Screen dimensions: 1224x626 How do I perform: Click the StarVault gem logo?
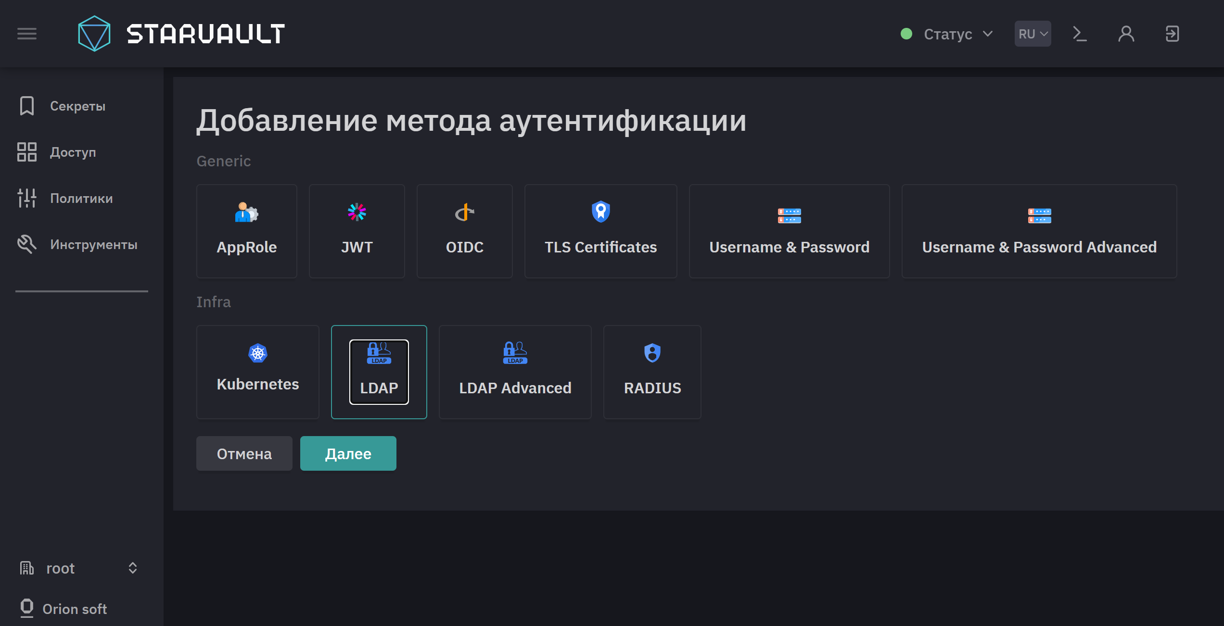(94, 34)
